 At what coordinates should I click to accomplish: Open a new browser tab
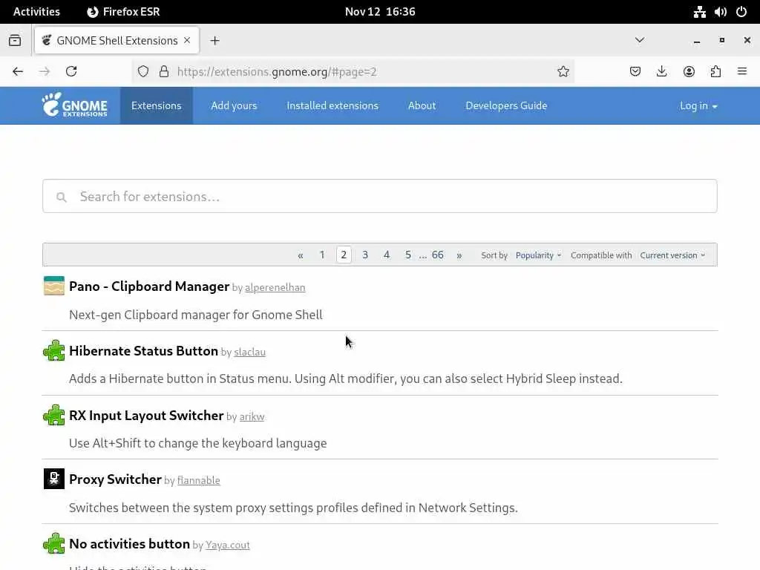215,41
